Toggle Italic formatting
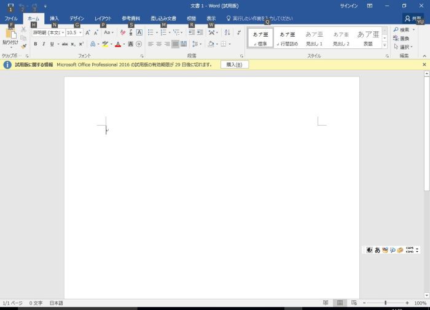Image resolution: width=430 pixels, height=310 pixels. pos(42,44)
